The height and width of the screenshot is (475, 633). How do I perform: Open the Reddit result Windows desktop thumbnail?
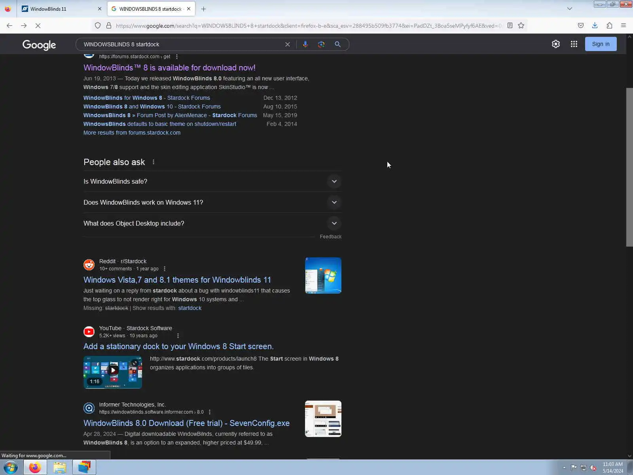323,275
